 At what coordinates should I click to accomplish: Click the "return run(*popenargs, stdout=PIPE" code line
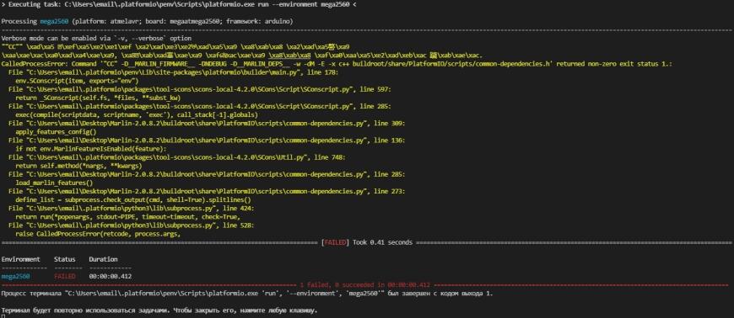click(x=127, y=216)
